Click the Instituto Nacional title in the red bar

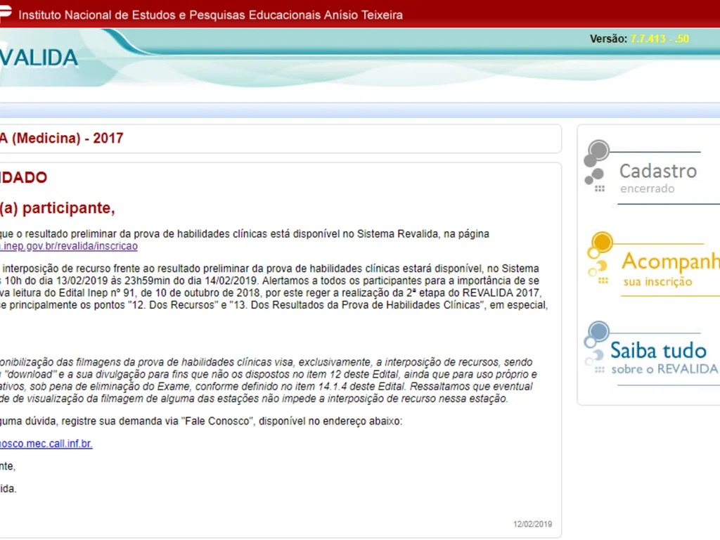(x=211, y=14)
